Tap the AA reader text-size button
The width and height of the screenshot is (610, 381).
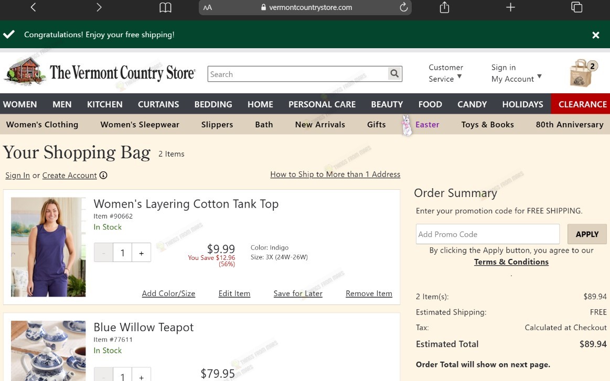coord(207,7)
